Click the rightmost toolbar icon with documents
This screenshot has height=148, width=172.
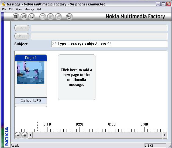pyautogui.click(x=69, y=17)
